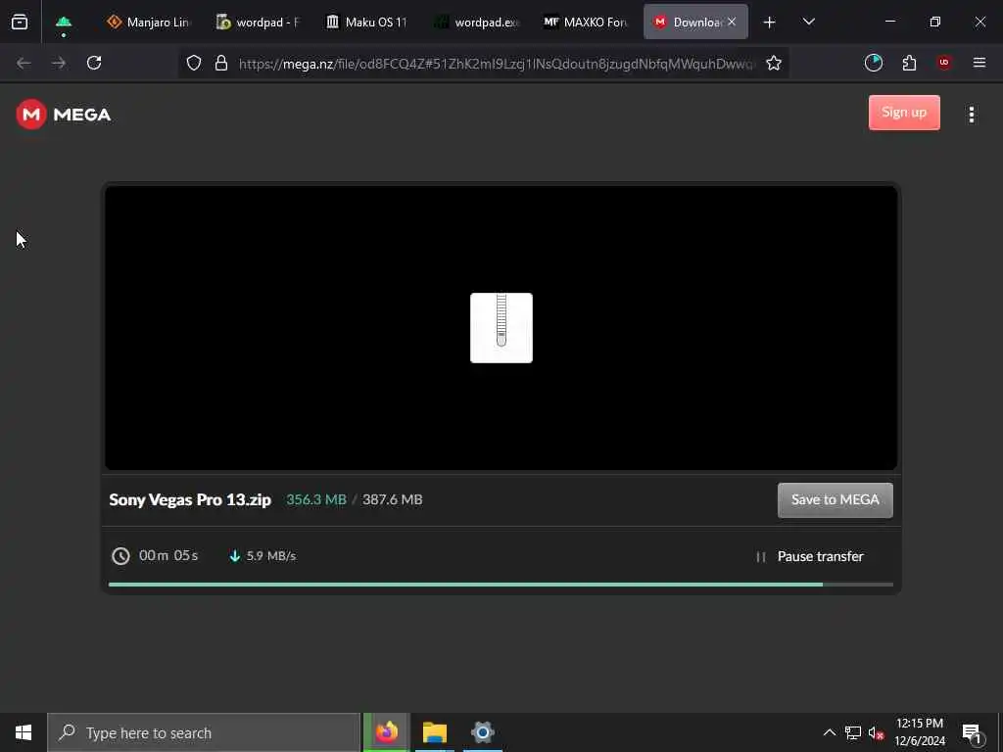Click the 00m 05s time remaining
The height and width of the screenshot is (752, 1003).
click(168, 556)
